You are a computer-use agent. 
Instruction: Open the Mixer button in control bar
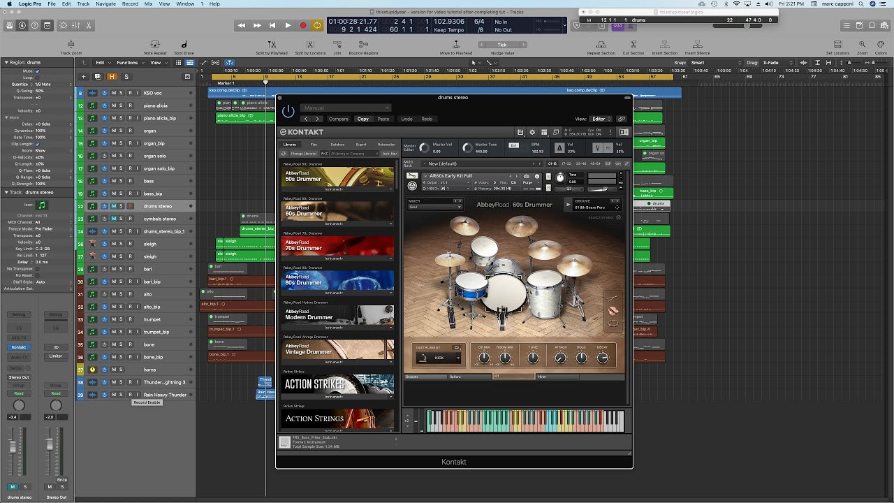[x=76, y=25]
